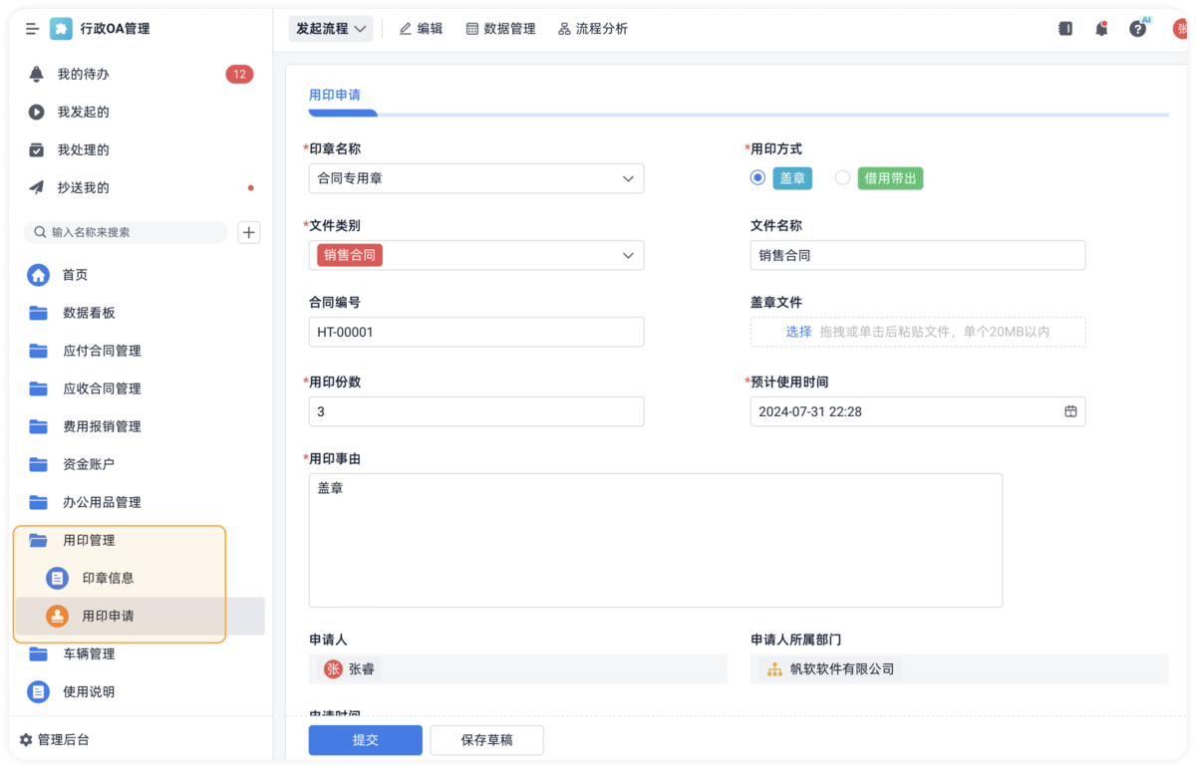
Task: Open 数据管理 in the top toolbar
Action: click(500, 29)
